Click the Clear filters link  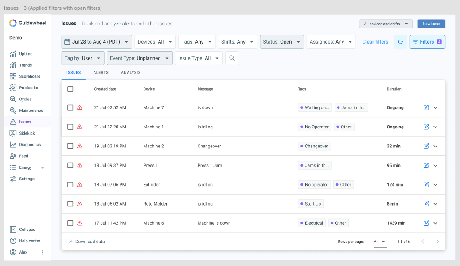375,42
